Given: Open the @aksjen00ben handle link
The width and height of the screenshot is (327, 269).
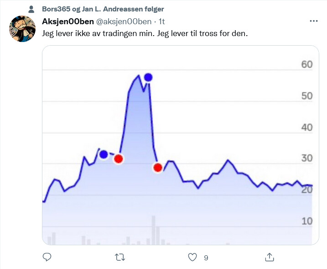Looking at the screenshot, I should 124,21.
